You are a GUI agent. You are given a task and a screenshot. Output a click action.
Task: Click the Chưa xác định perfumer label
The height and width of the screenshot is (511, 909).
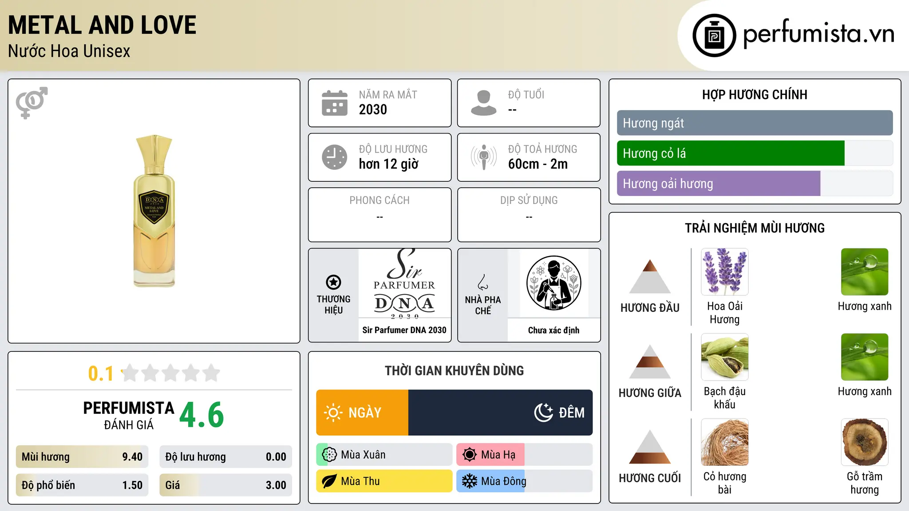click(x=553, y=330)
